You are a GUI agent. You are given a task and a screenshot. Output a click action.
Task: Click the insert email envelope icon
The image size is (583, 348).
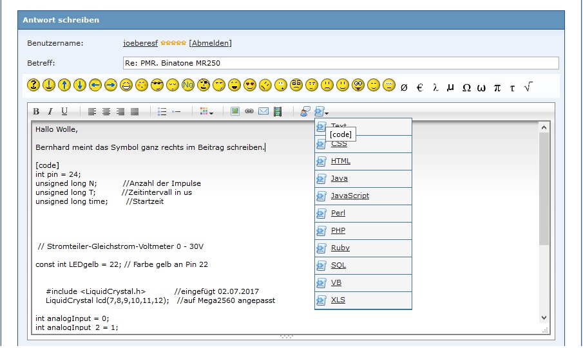tap(263, 112)
